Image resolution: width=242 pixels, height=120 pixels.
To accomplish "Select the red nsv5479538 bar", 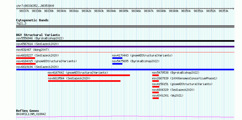I will point(156,75).
